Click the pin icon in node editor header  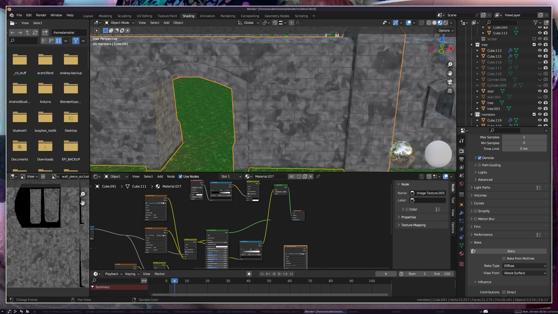click(318, 176)
